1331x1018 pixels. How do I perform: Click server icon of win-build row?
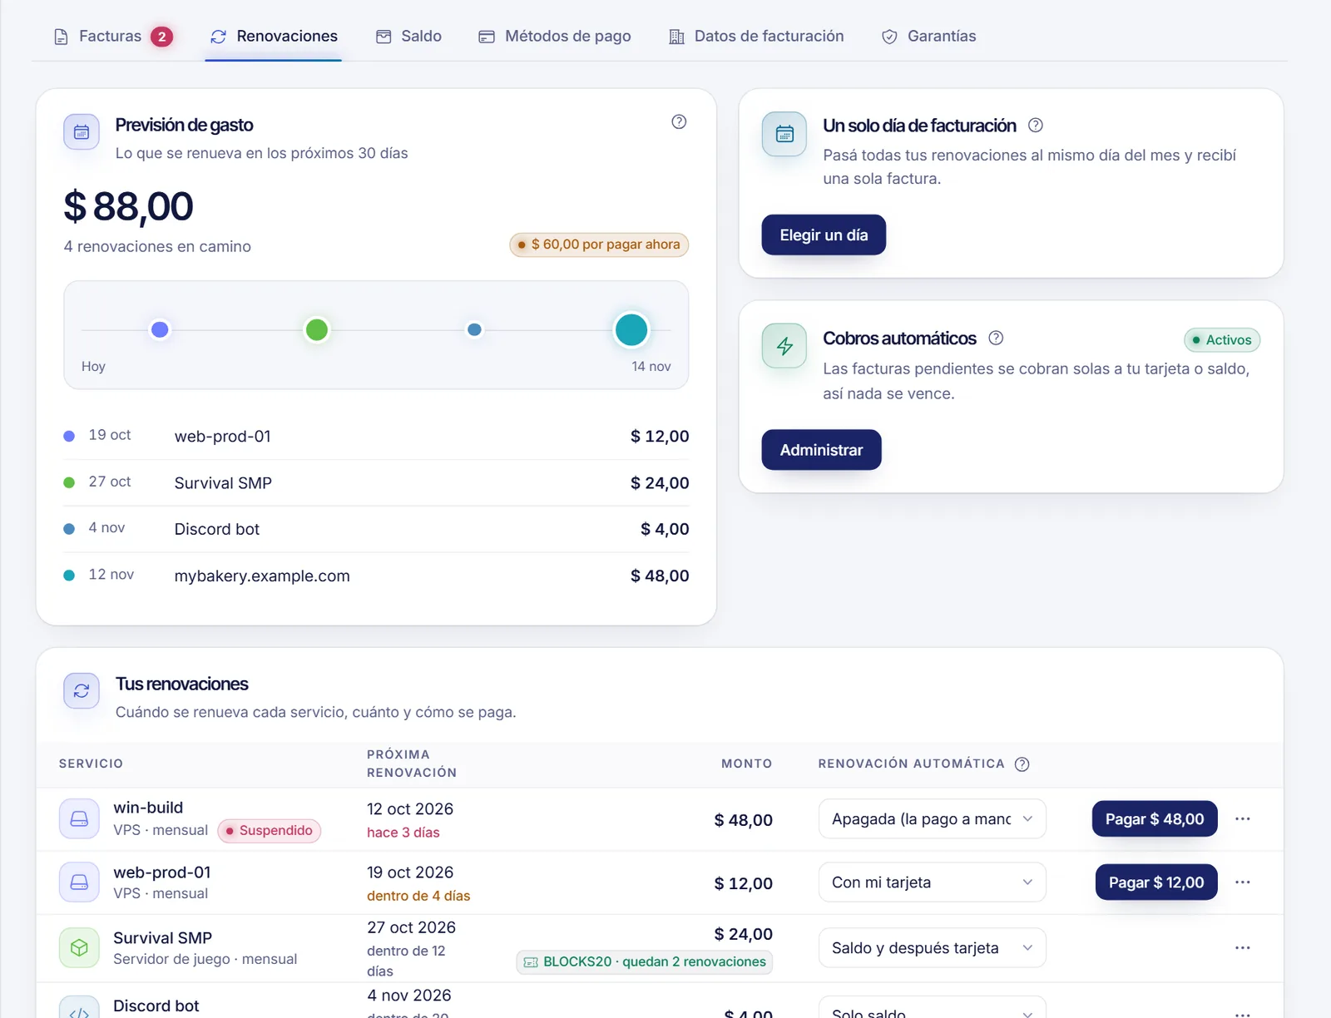[x=79, y=819]
